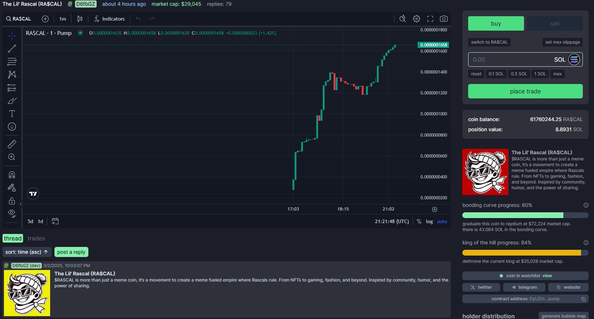Select the buy tab
This screenshot has height=319, width=594.
click(496, 24)
